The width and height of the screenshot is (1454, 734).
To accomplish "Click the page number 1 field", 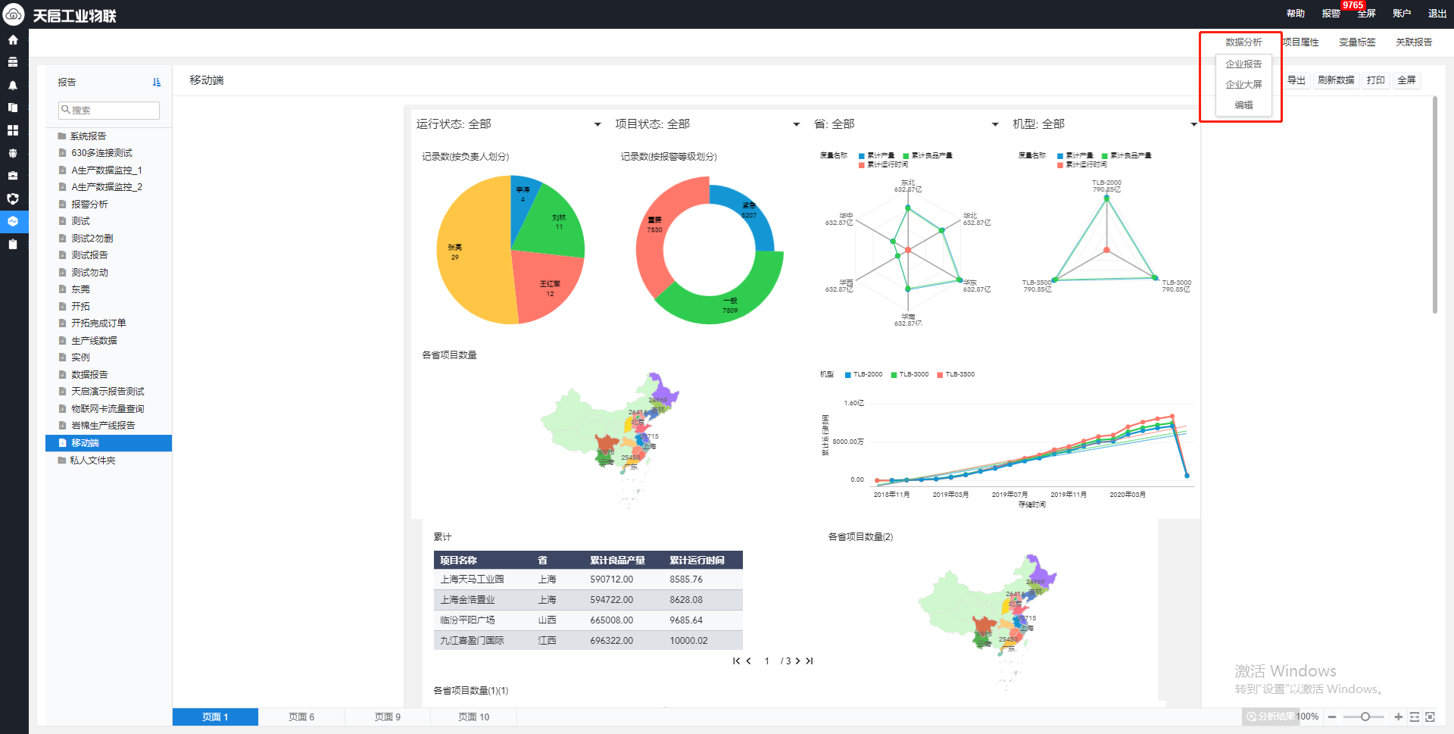I will 767,661.
